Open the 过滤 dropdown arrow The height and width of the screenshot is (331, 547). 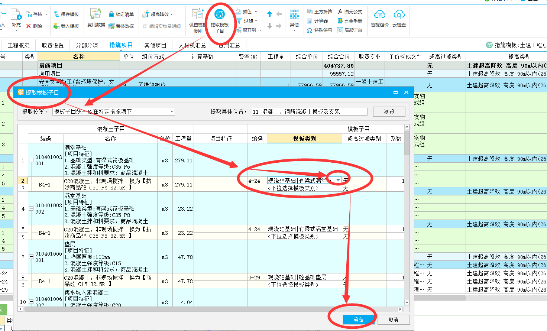click(256, 21)
